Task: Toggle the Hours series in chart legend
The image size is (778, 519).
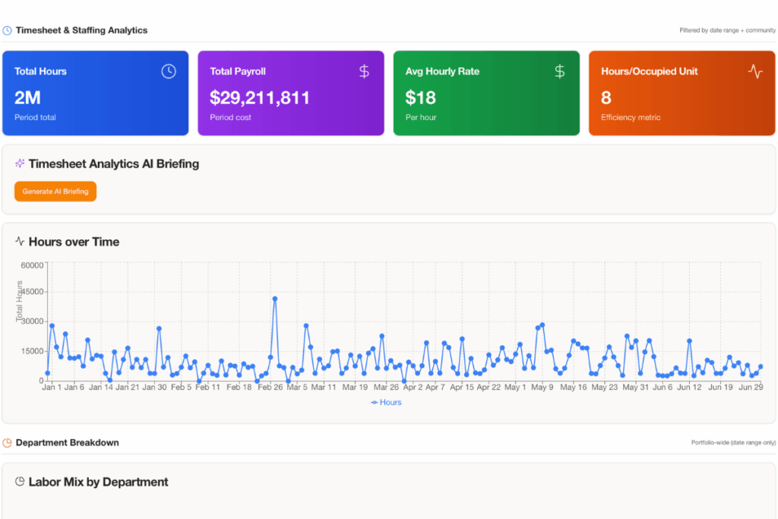Action: point(386,402)
